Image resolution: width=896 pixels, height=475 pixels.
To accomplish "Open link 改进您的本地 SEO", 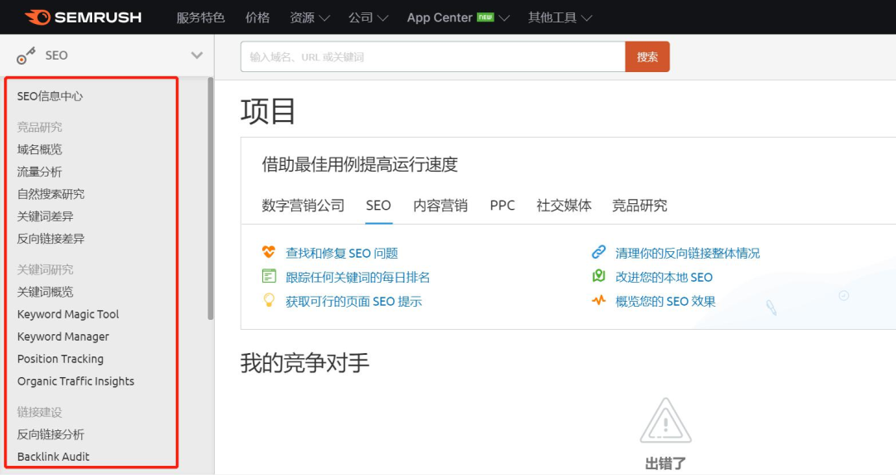I will 664,277.
